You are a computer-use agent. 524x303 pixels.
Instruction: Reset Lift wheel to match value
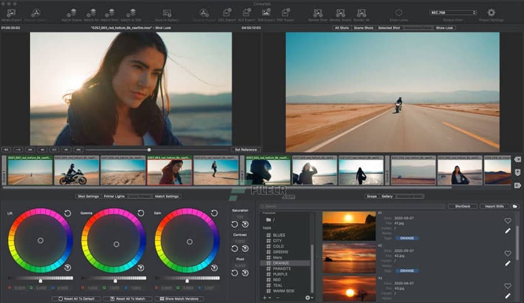(x=68, y=267)
